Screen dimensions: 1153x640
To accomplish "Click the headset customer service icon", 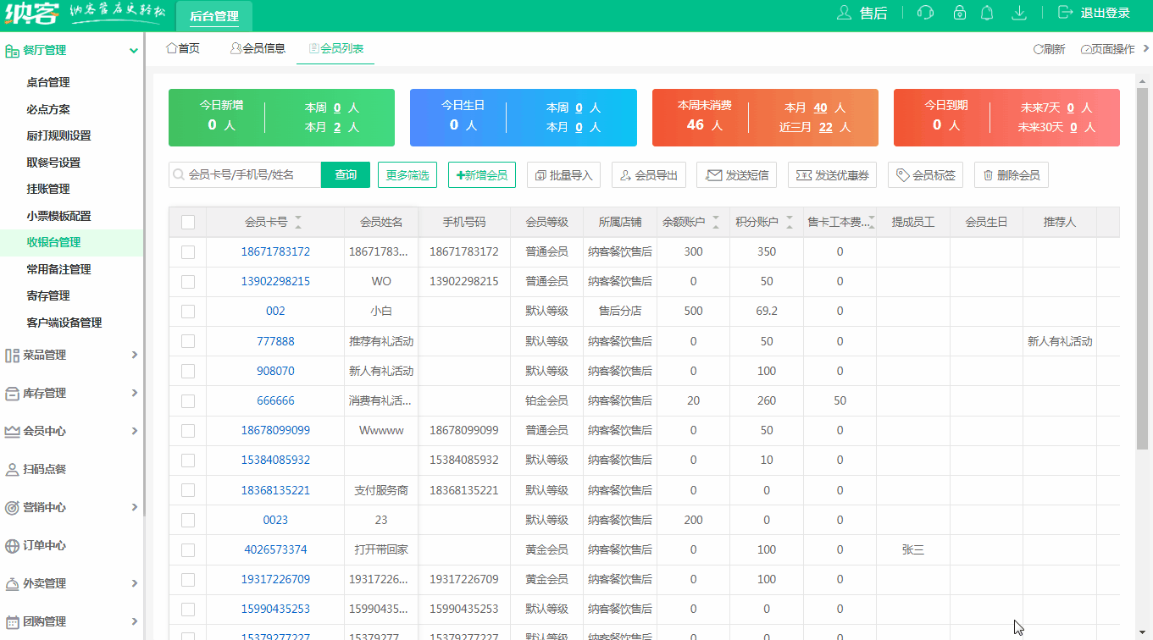I will point(924,13).
